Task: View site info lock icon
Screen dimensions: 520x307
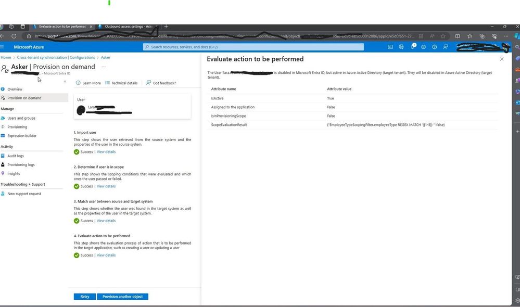Action: point(29,36)
